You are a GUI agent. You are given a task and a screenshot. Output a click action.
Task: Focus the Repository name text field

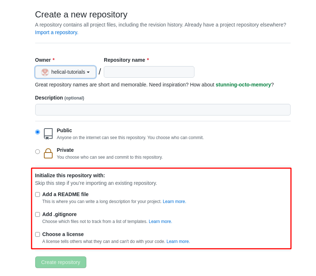[149, 72]
